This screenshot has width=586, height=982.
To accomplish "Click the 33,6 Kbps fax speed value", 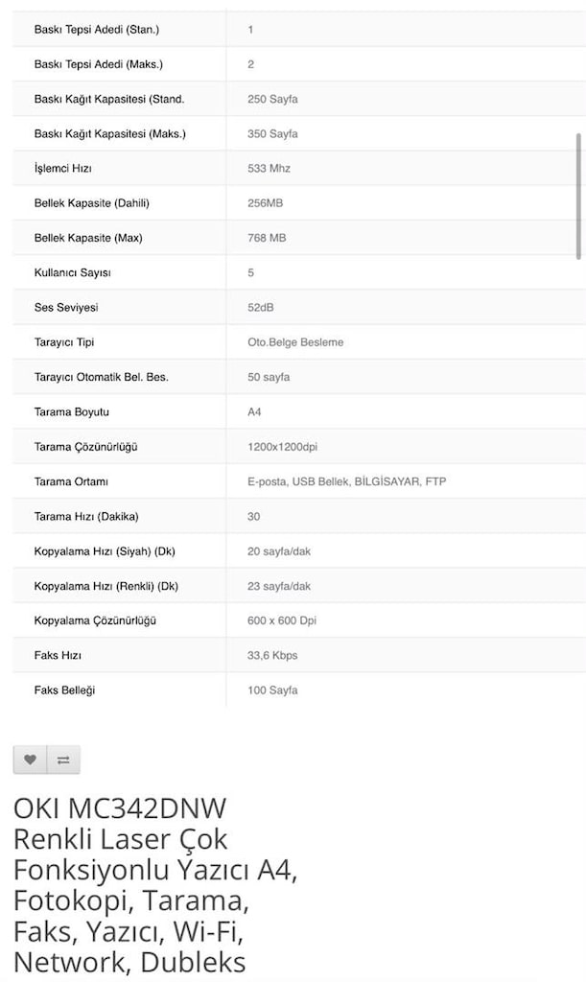I will click(x=272, y=656).
